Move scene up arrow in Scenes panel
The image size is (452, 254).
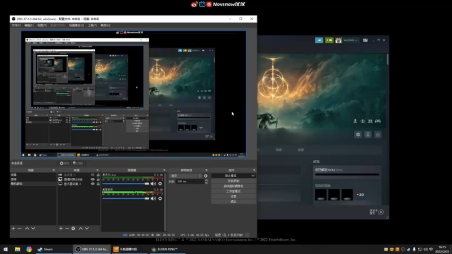27,229
